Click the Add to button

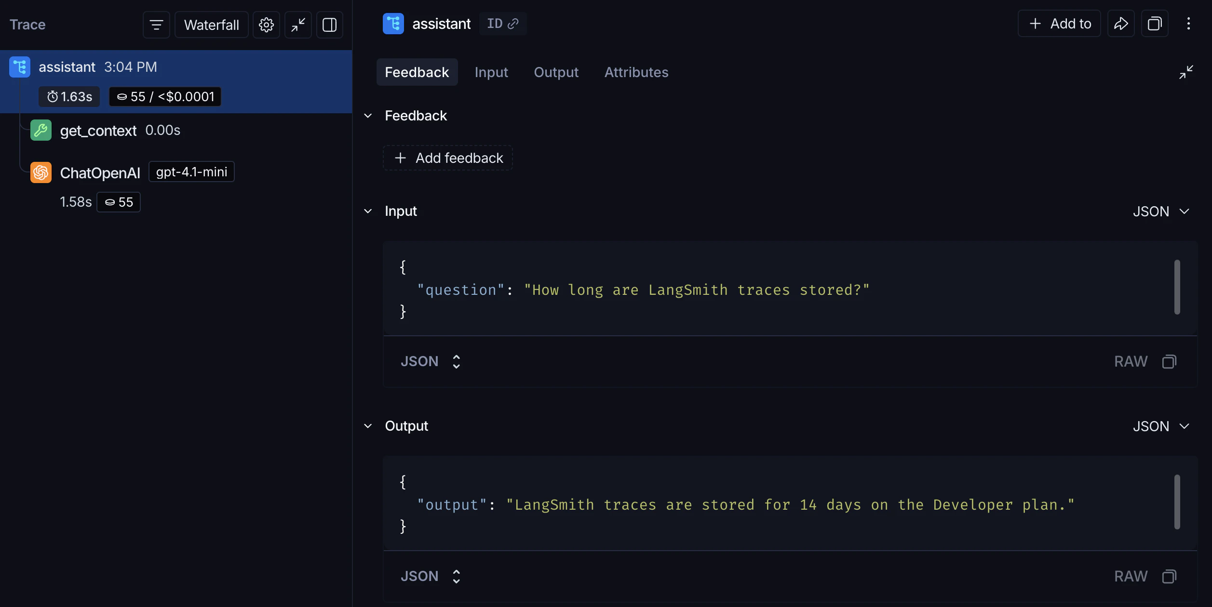(x=1059, y=23)
